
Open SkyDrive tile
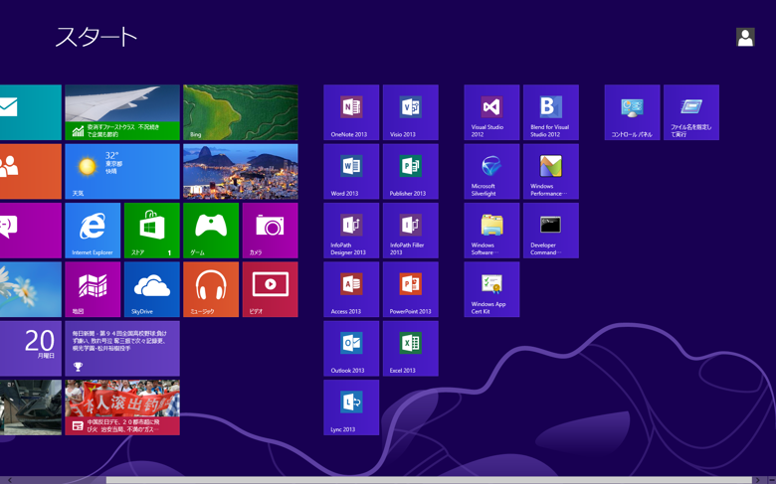152,289
